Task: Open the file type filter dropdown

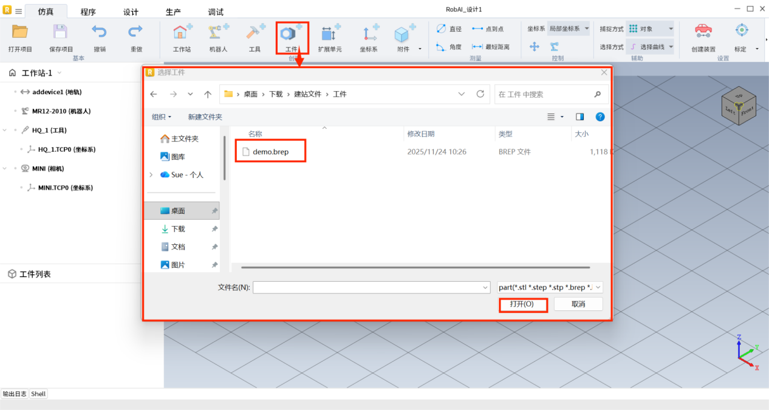Action: [x=550, y=287]
